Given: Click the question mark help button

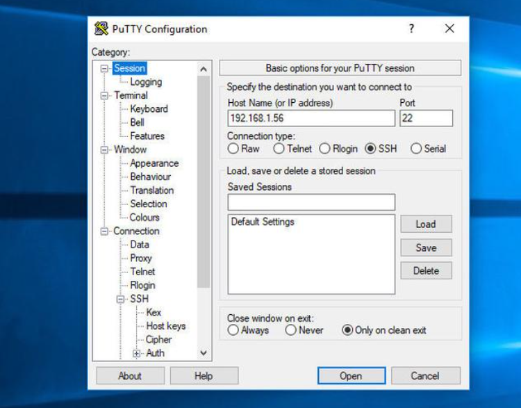Looking at the screenshot, I should pyautogui.click(x=411, y=28).
